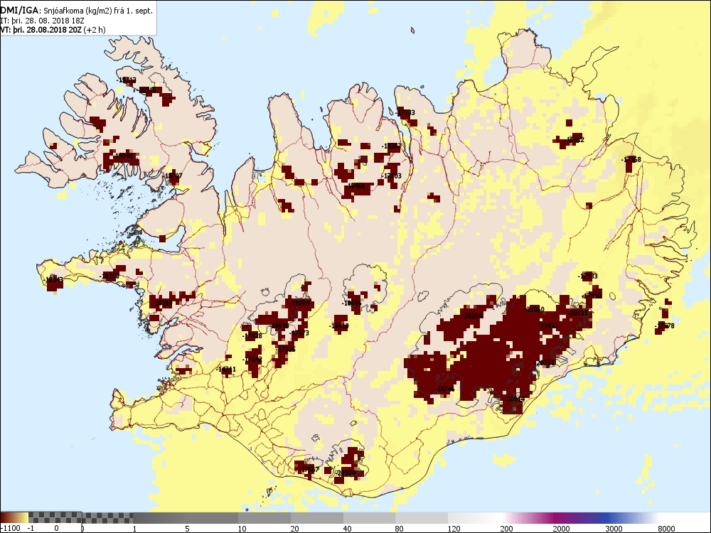Click the legend value 200
The width and height of the screenshot is (711, 533).
[x=506, y=528]
